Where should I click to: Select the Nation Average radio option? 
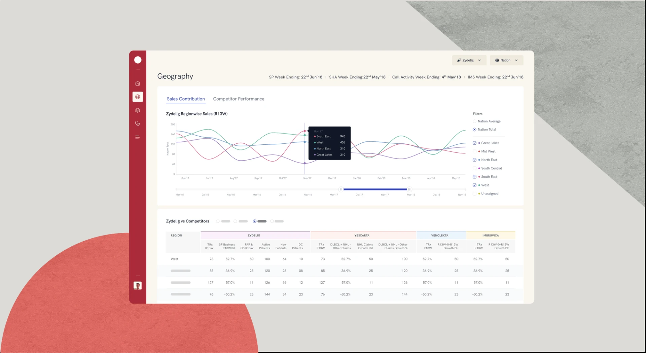pos(474,121)
